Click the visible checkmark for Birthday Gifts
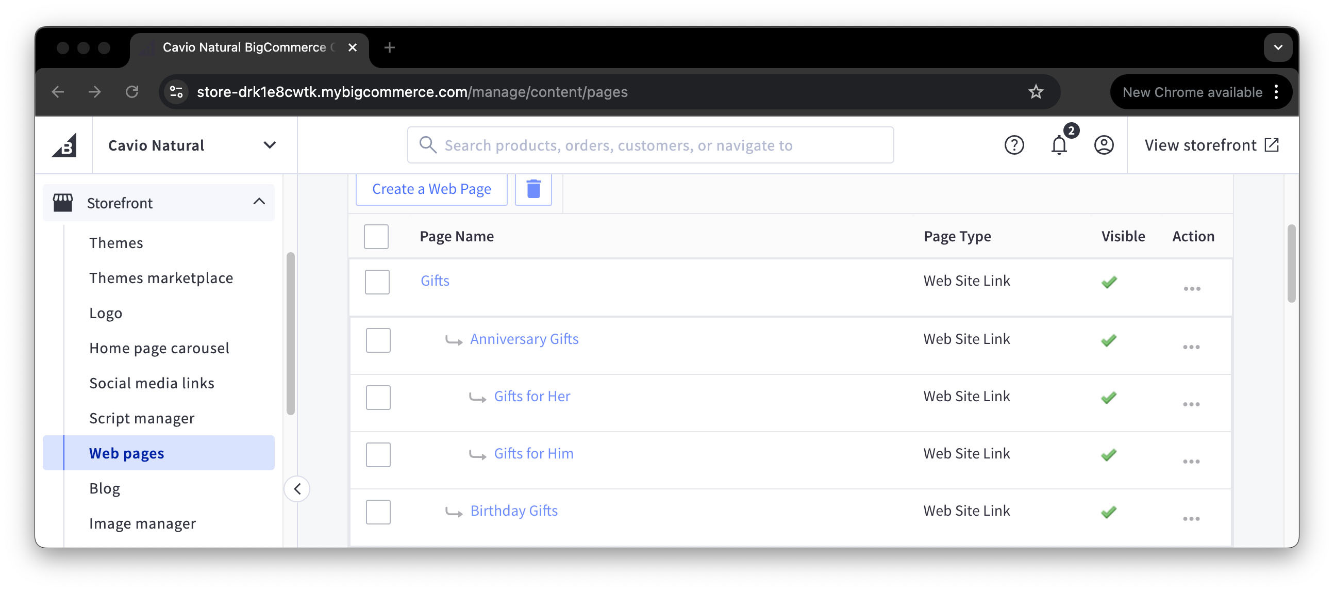The width and height of the screenshot is (1334, 591). click(x=1109, y=512)
